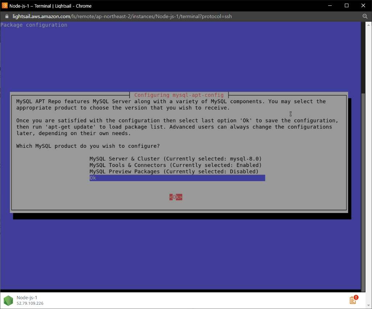Click the terminal vertical scrollbar thumb
Viewport: 372px width, 309px height.
tap(363, 192)
